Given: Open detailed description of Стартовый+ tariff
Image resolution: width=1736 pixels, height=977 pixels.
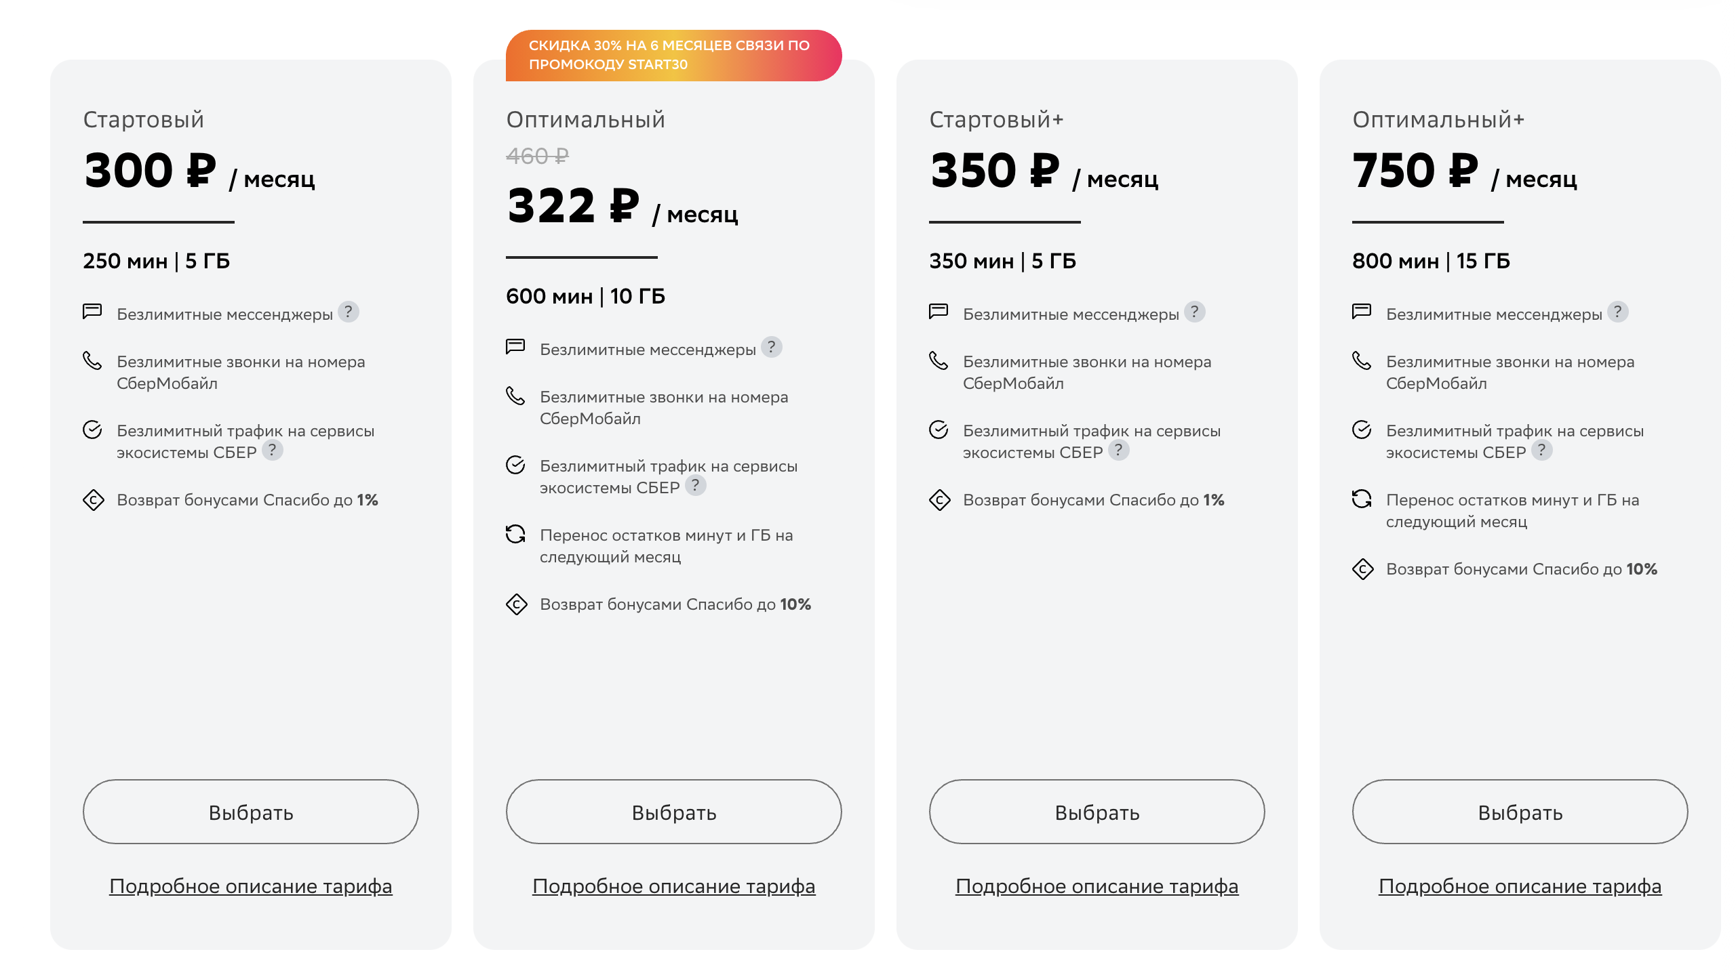Looking at the screenshot, I should [x=1097, y=886].
